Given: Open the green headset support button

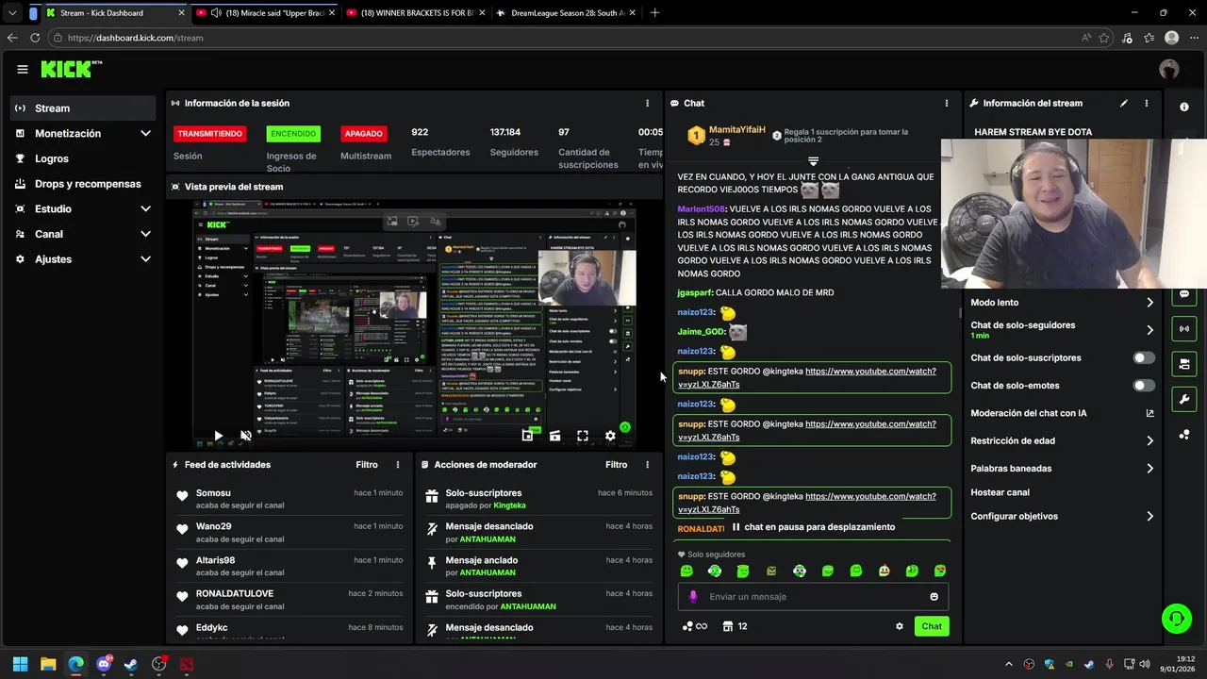Looking at the screenshot, I should tap(1176, 619).
